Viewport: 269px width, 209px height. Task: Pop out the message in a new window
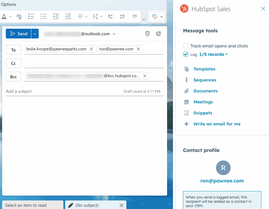point(159,34)
